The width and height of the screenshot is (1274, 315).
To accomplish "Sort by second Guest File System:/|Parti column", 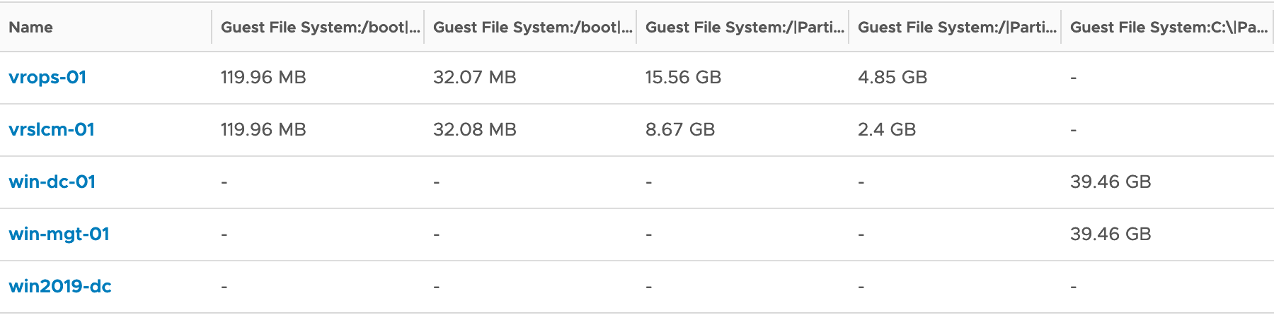I will 958,27.
